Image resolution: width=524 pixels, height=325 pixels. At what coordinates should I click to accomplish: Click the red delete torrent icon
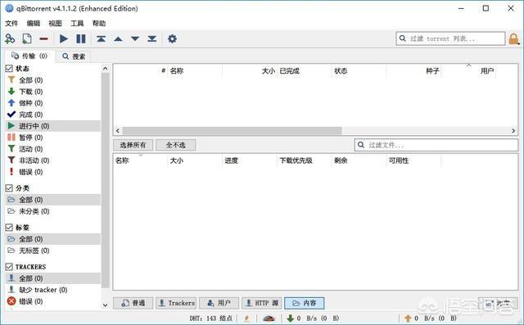[43, 38]
